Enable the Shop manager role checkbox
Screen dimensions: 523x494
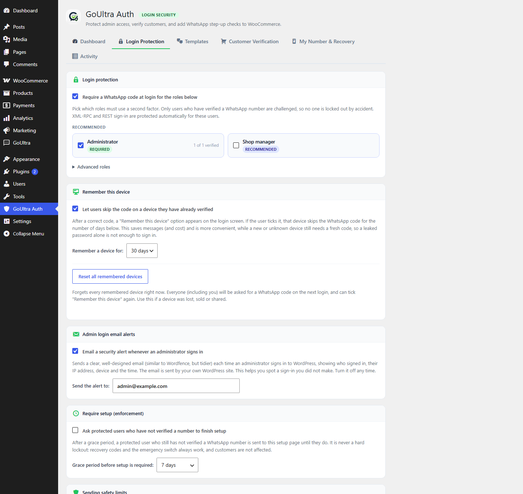(236, 145)
